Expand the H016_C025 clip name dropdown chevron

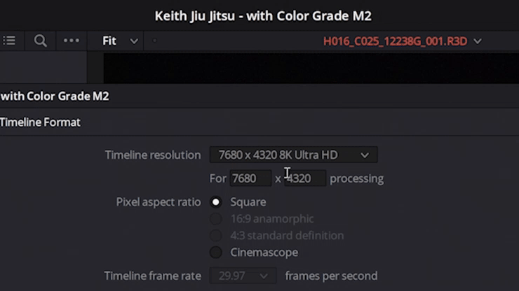tap(478, 41)
